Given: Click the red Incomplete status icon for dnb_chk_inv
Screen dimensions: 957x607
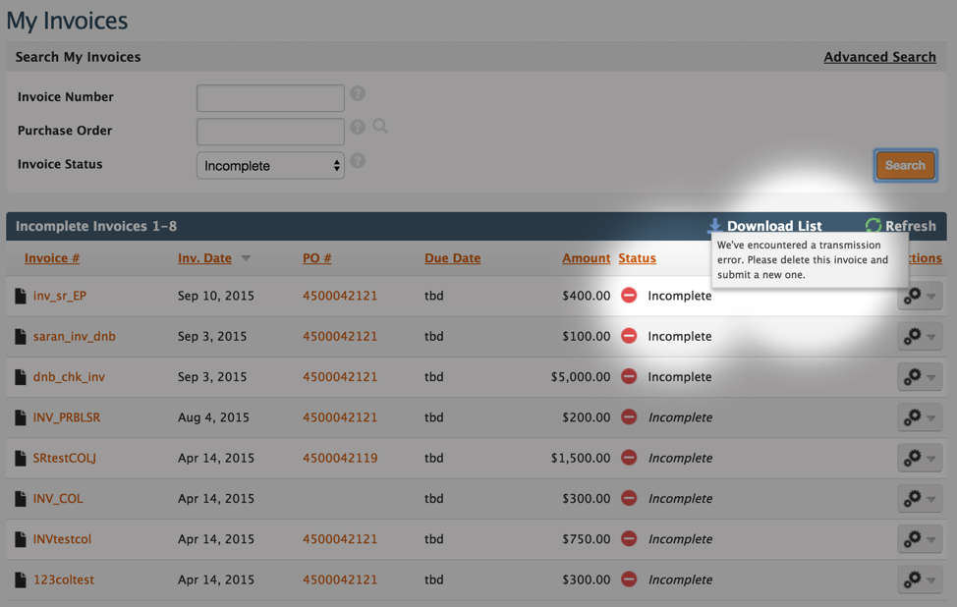Looking at the screenshot, I should [x=629, y=376].
